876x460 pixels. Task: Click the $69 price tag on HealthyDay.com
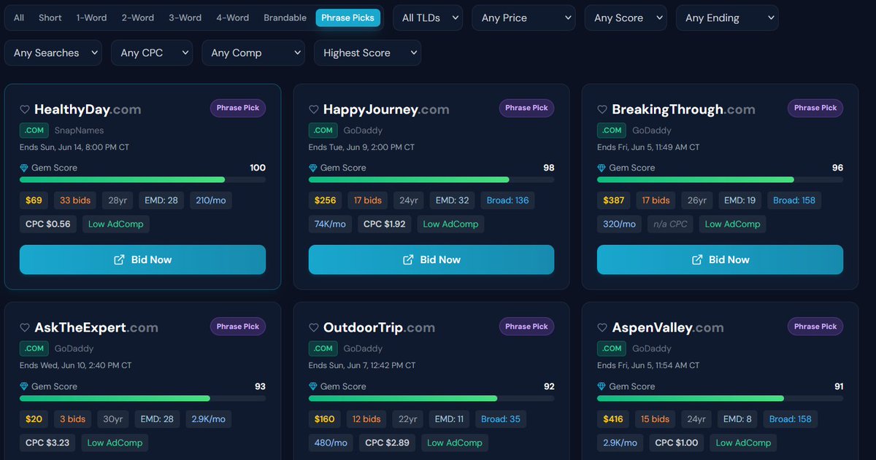(34, 200)
